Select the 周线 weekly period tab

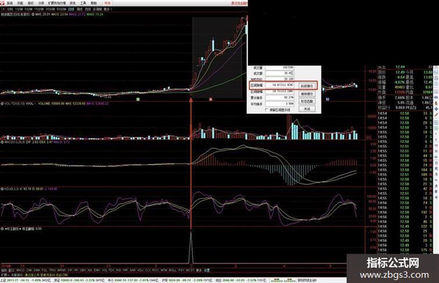(x=79, y=9)
